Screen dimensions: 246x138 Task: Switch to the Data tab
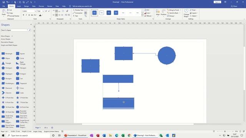[x=34, y=6]
